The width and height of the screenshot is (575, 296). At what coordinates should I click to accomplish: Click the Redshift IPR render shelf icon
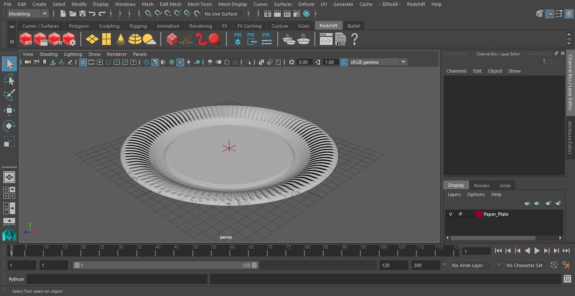pos(55,39)
